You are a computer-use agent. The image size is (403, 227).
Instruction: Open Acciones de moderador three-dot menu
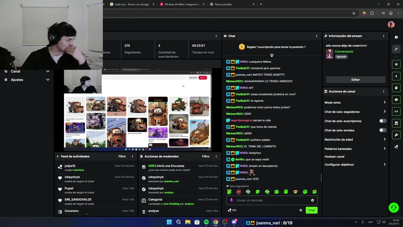pos(216,156)
